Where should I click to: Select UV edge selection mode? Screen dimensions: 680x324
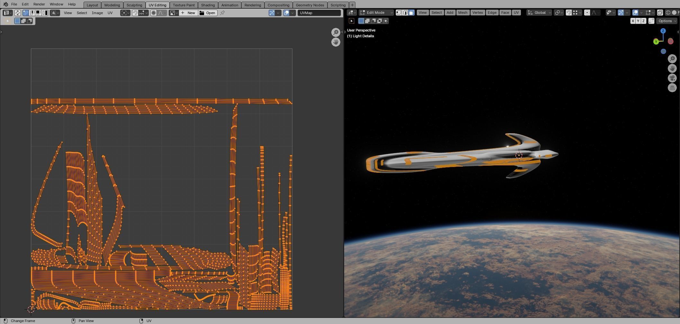click(32, 13)
